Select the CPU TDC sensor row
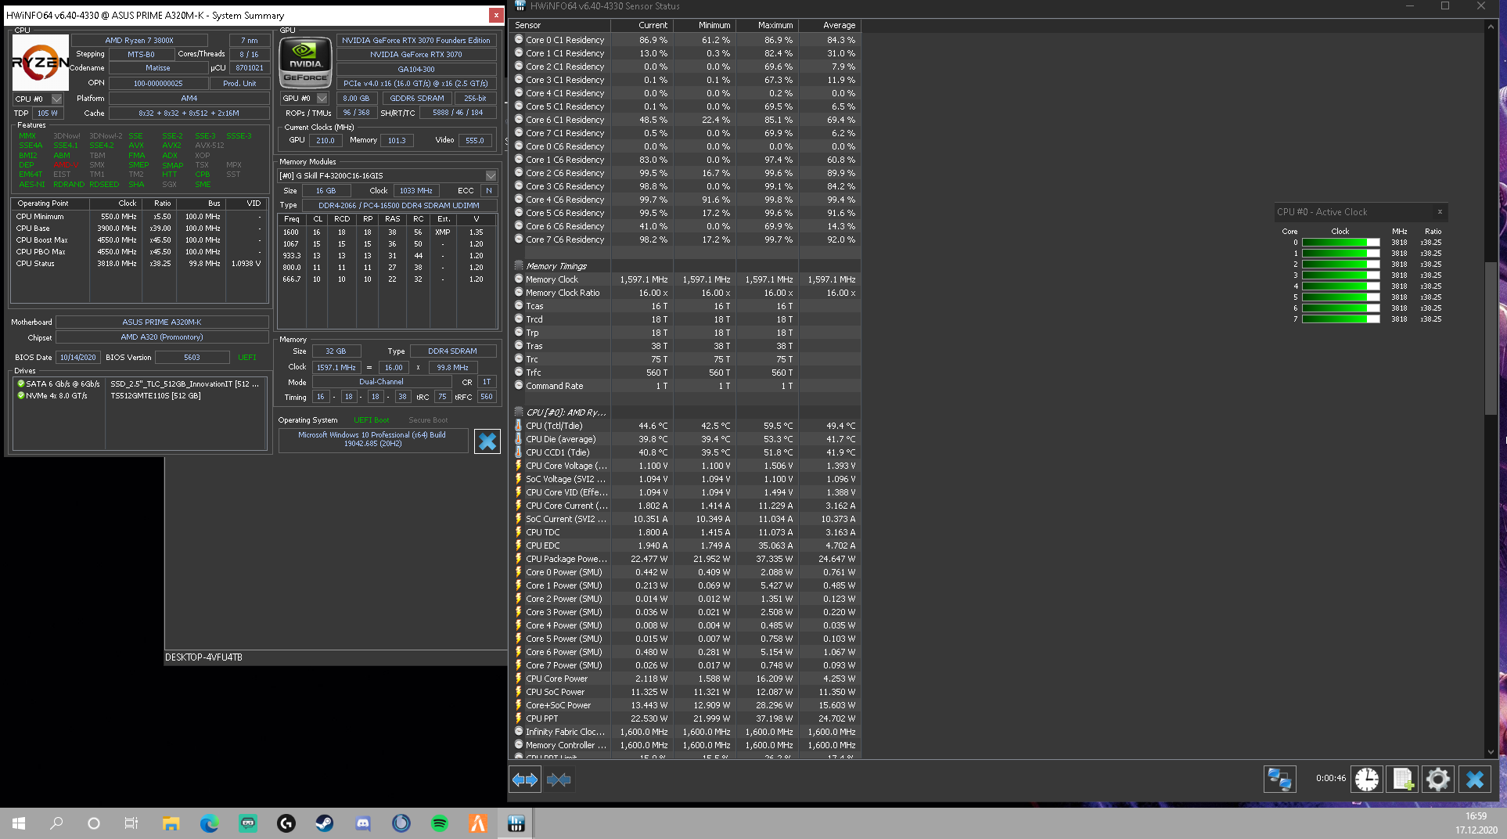This screenshot has width=1507, height=839. [x=685, y=532]
